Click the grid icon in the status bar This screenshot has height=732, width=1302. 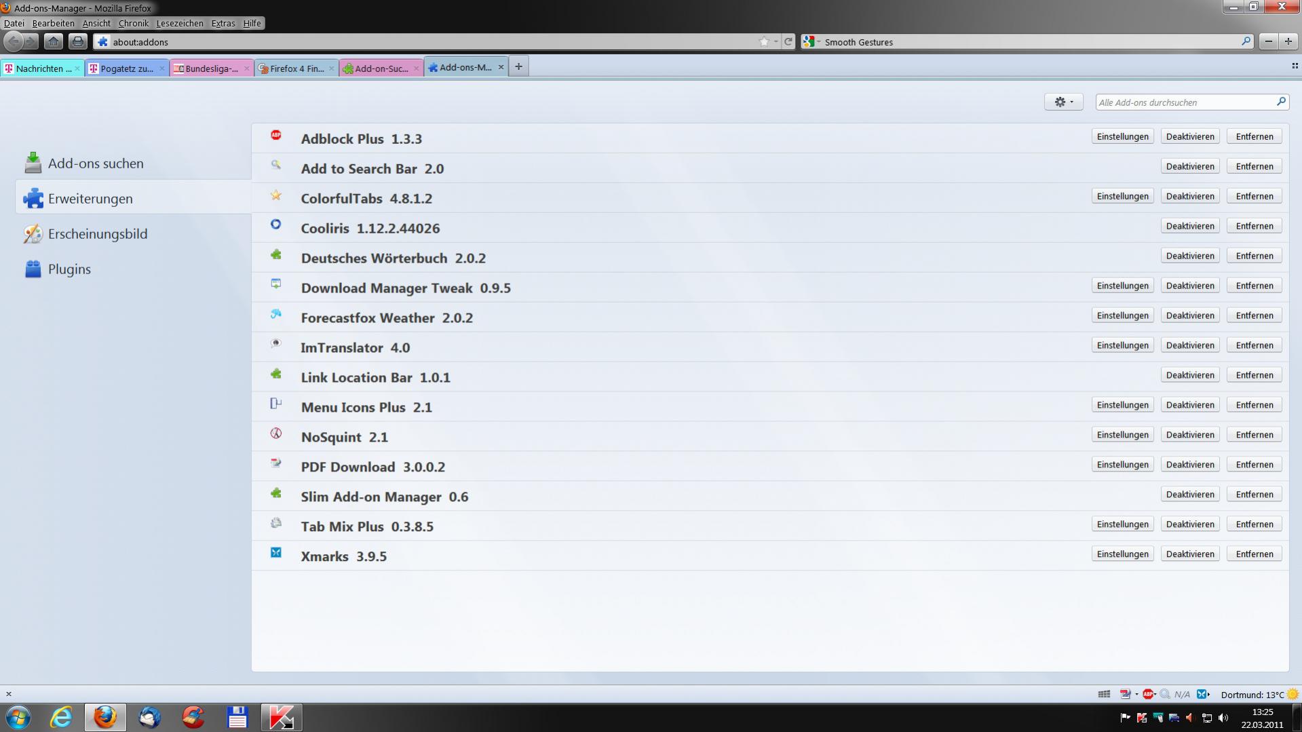click(1104, 694)
